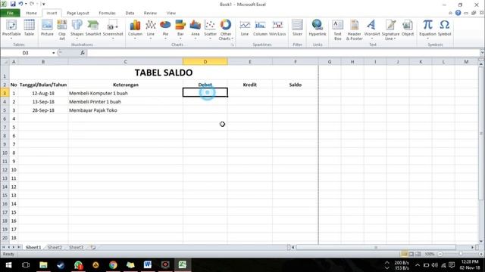The image size is (485, 272).
Task: Insert Header & Footer
Action: point(354,29)
